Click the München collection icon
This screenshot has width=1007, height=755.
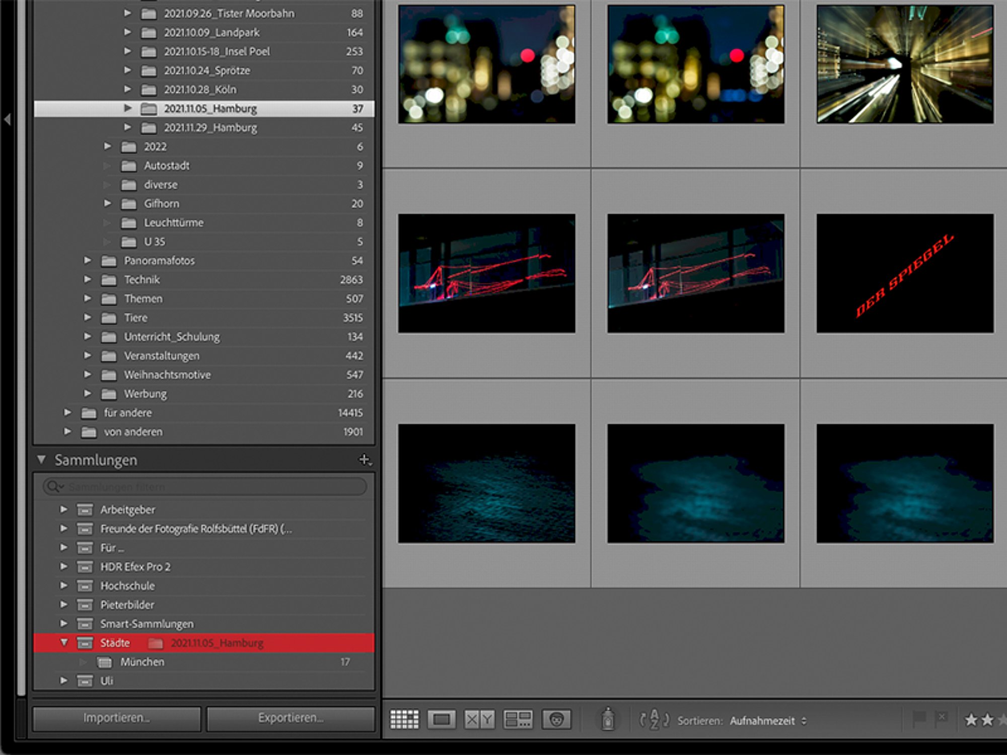click(x=104, y=662)
